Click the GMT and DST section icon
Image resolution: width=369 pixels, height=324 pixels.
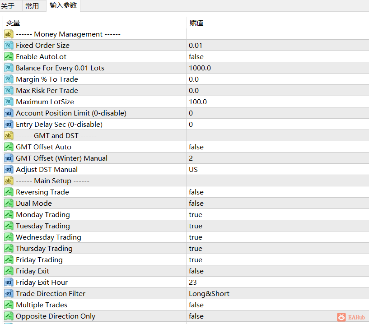tap(9, 136)
